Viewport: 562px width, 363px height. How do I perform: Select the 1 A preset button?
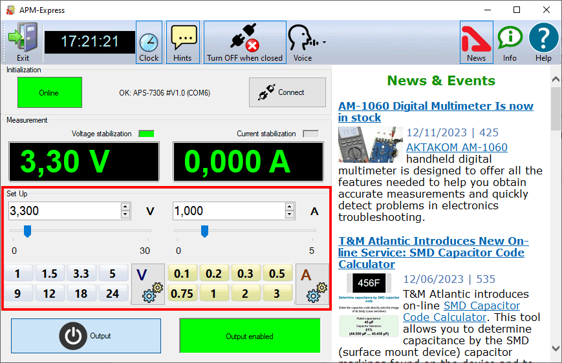pos(213,293)
